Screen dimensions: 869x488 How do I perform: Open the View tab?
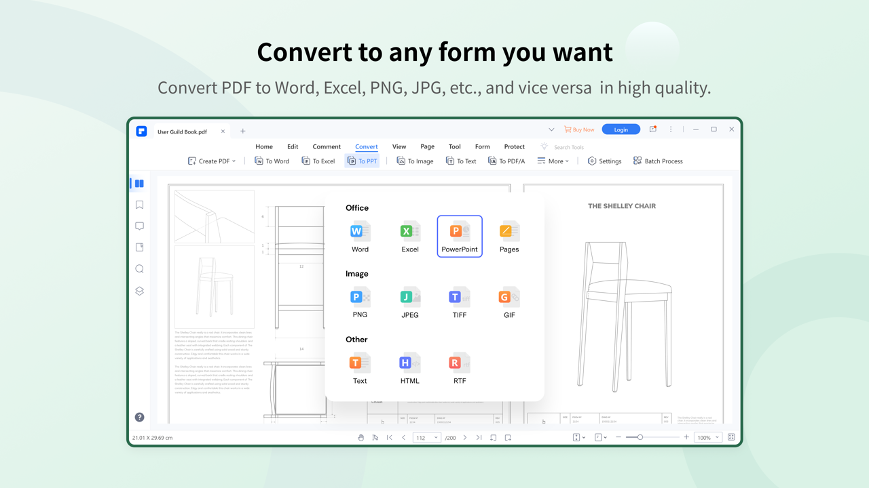pyautogui.click(x=399, y=146)
